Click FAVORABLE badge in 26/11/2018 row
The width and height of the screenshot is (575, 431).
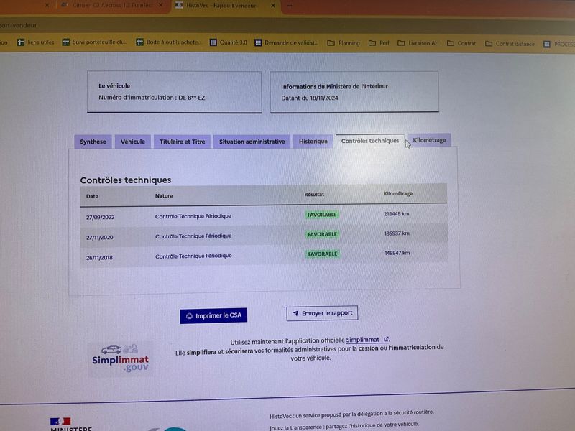pyautogui.click(x=322, y=254)
